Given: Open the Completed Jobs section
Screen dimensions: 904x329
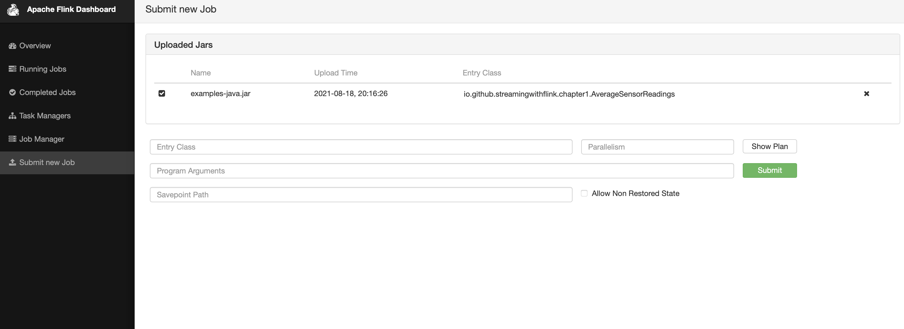Looking at the screenshot, I should 47,93.
